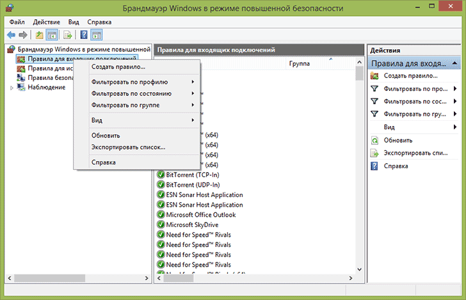Click the new rule icon in Действия pane

[374, 76]
